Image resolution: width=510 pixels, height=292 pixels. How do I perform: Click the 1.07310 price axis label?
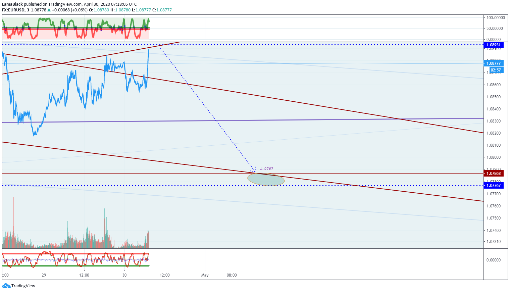coord(494,242)
